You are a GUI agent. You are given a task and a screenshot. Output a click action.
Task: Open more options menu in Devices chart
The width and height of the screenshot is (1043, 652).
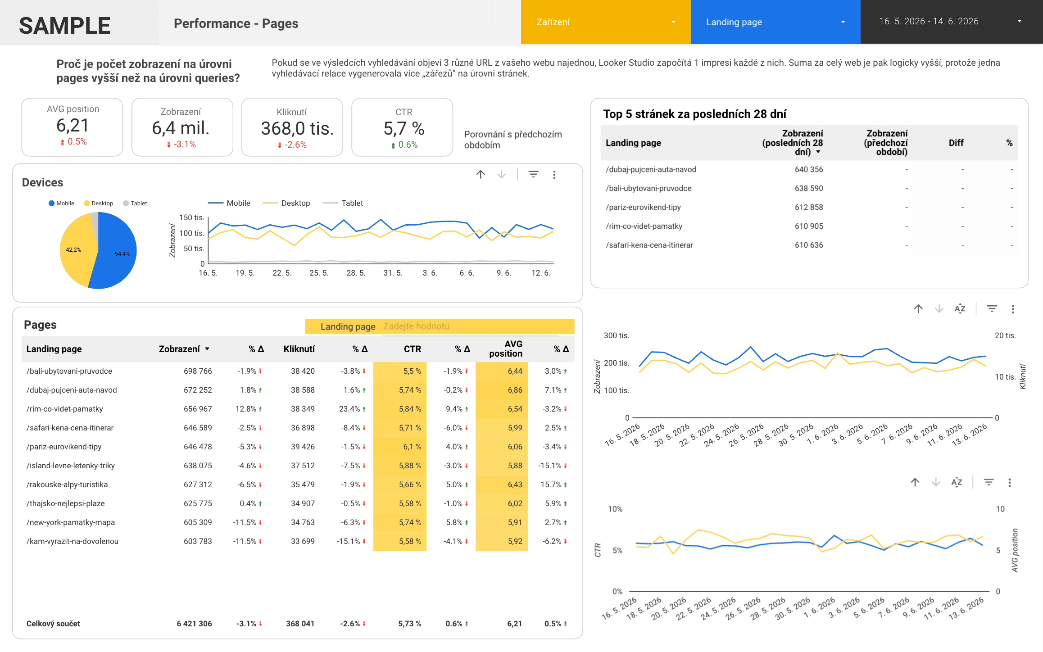click(x=554, y=175)
